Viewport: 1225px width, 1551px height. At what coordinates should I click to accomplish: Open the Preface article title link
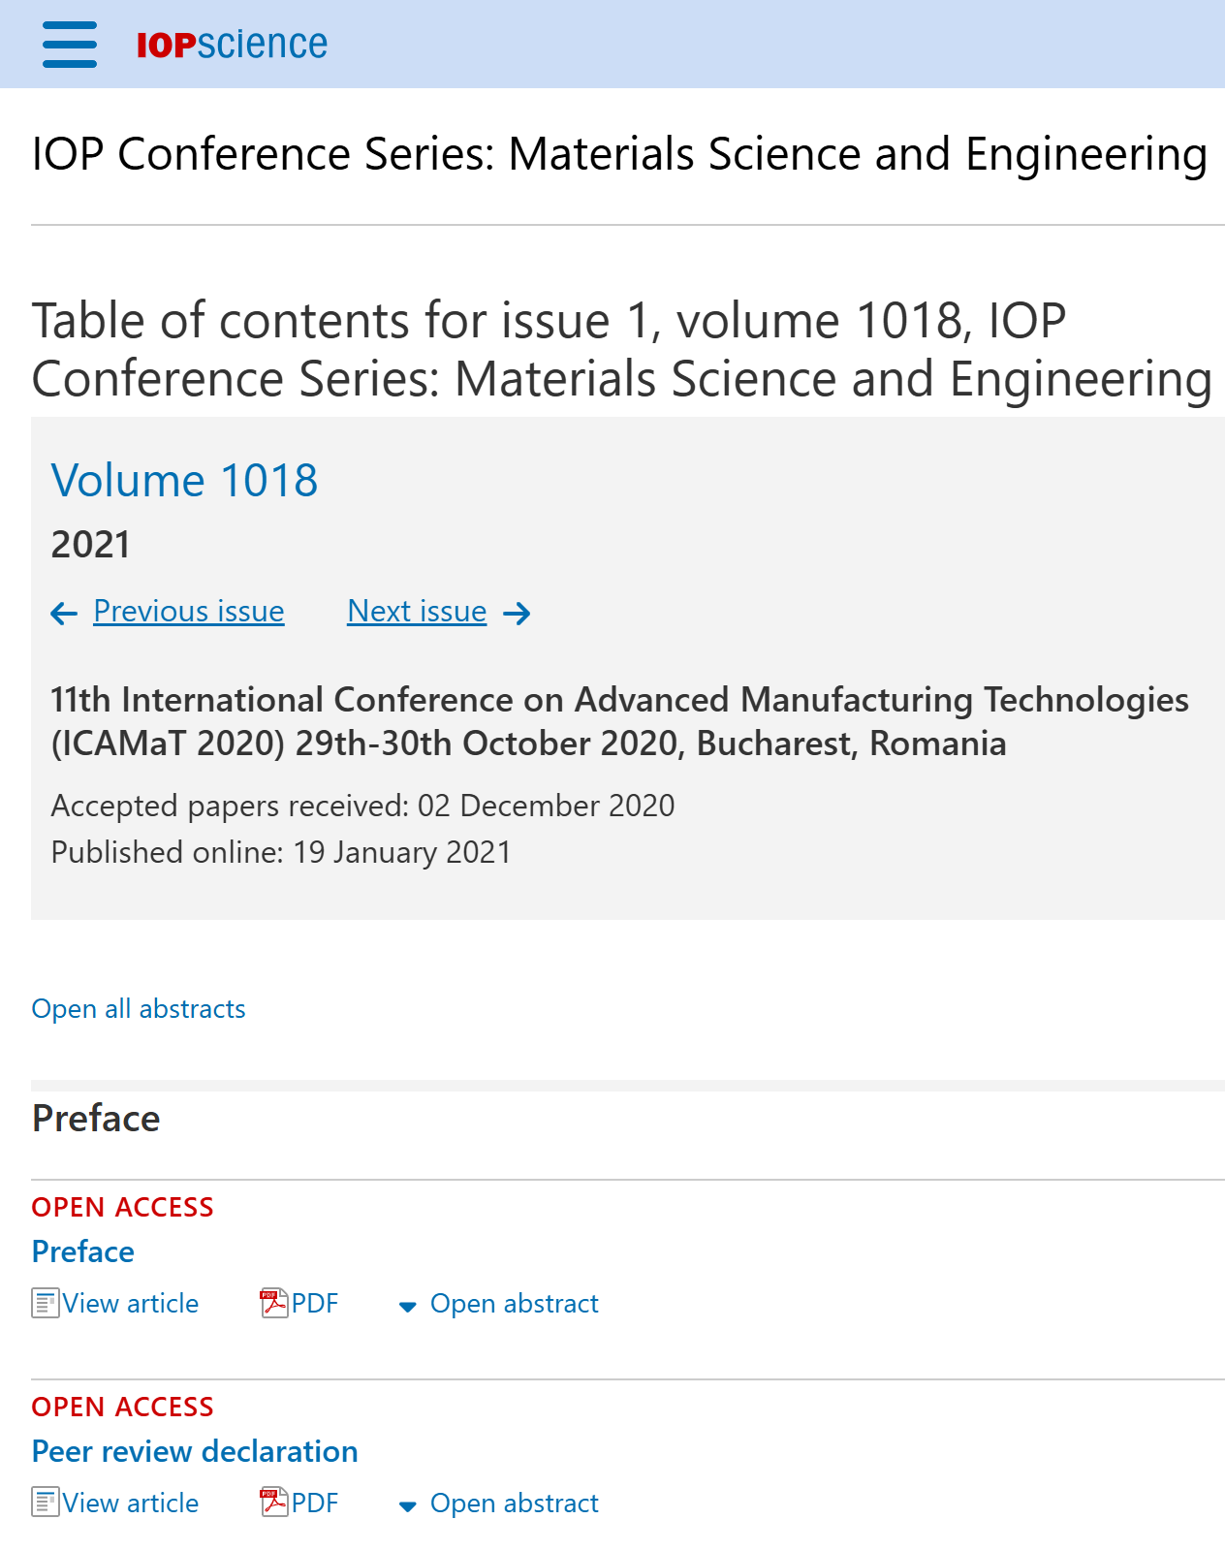83,1251
